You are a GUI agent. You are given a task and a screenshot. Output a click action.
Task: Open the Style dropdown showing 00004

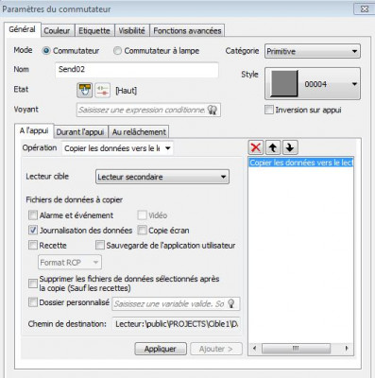(x=313, y=84)
